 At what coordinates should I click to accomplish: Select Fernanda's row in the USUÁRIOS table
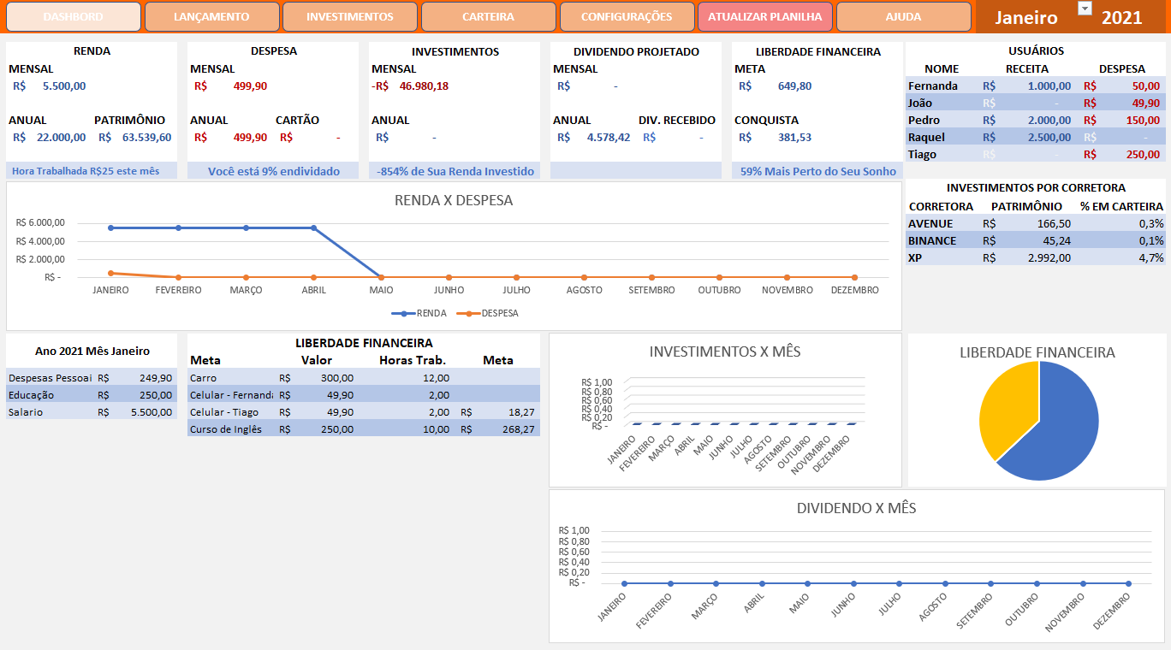tap(984, 85)
